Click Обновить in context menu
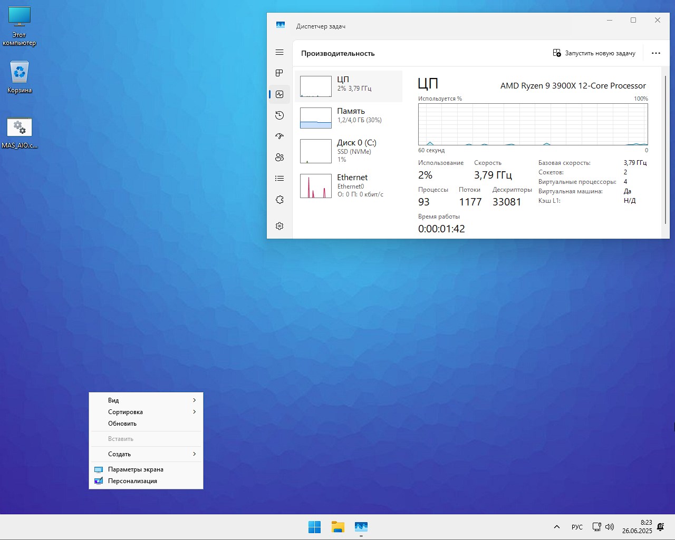 pos(122,424)
